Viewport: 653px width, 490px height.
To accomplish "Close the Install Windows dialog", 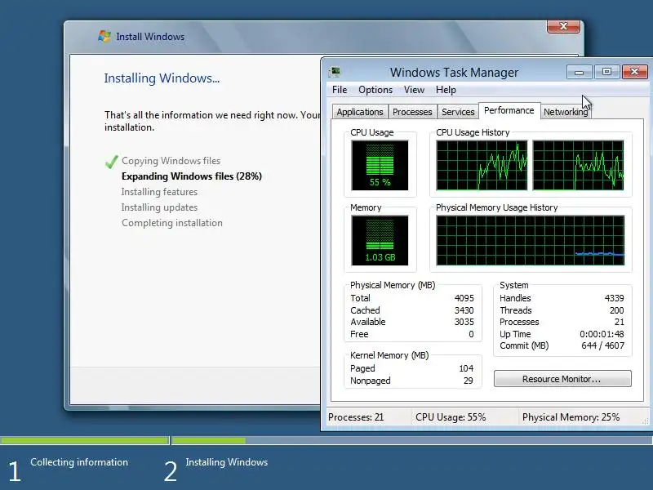I will (563, 26).
